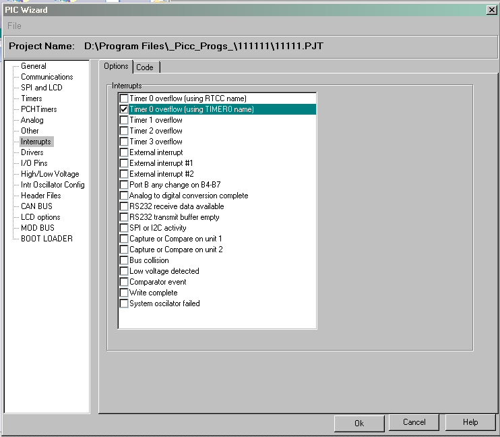Open the CAN BUS section

36,206
